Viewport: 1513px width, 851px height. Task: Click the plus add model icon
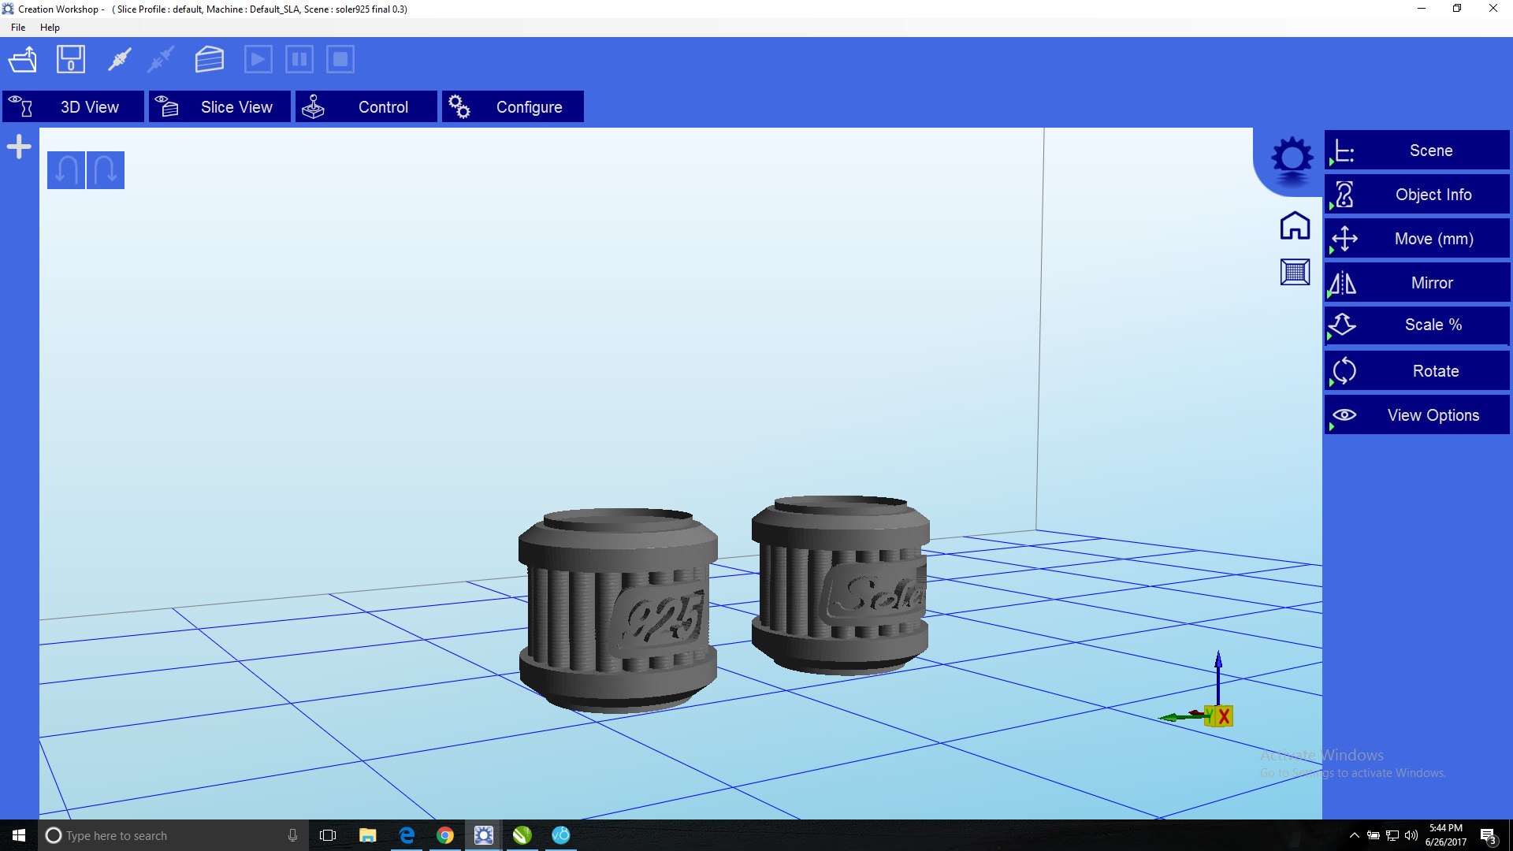[x=19, y=147]
